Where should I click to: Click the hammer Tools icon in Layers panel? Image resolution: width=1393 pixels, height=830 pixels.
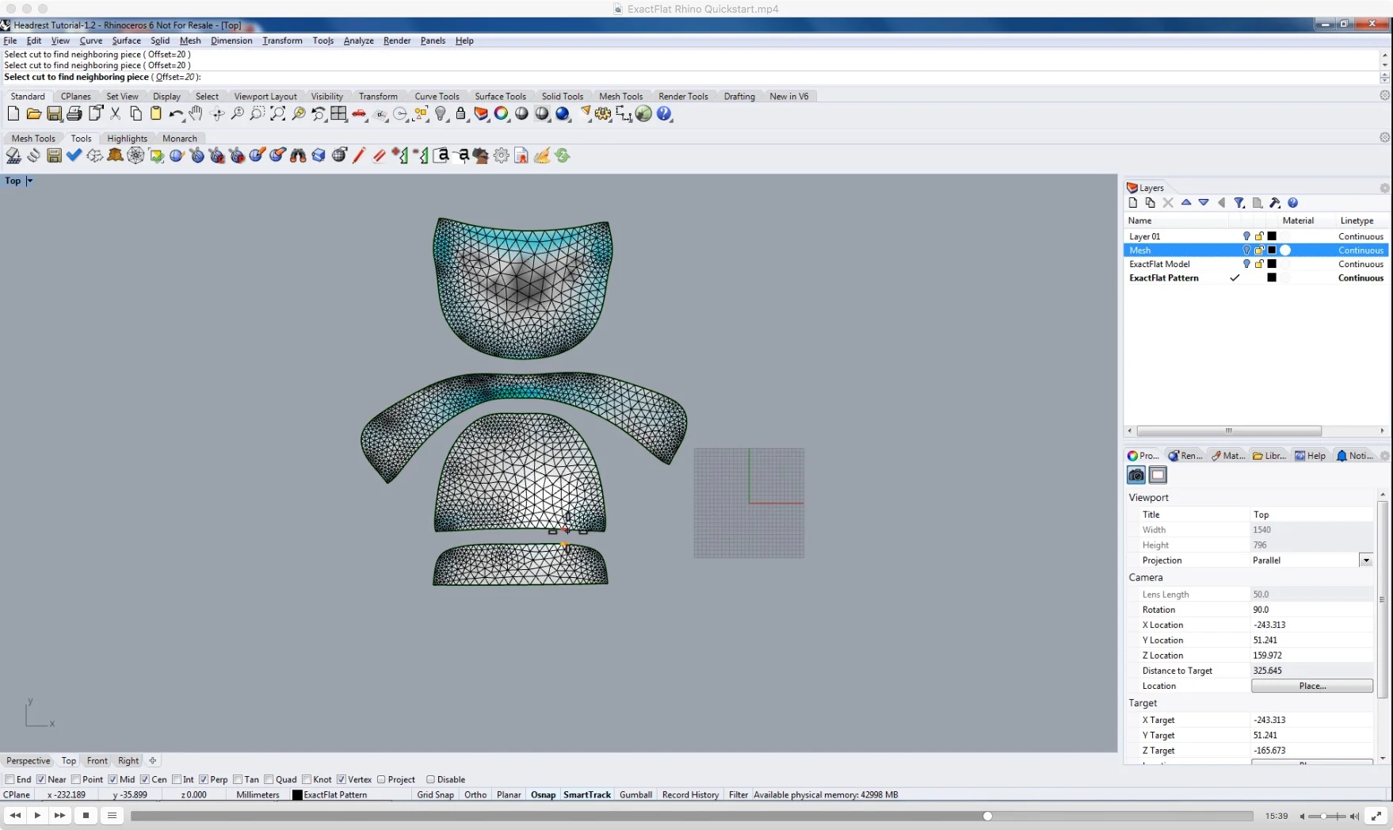point(1275,203)
